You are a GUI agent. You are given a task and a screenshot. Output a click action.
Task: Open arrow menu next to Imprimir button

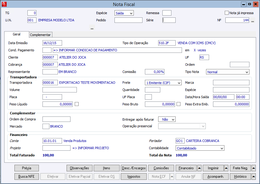226,168
